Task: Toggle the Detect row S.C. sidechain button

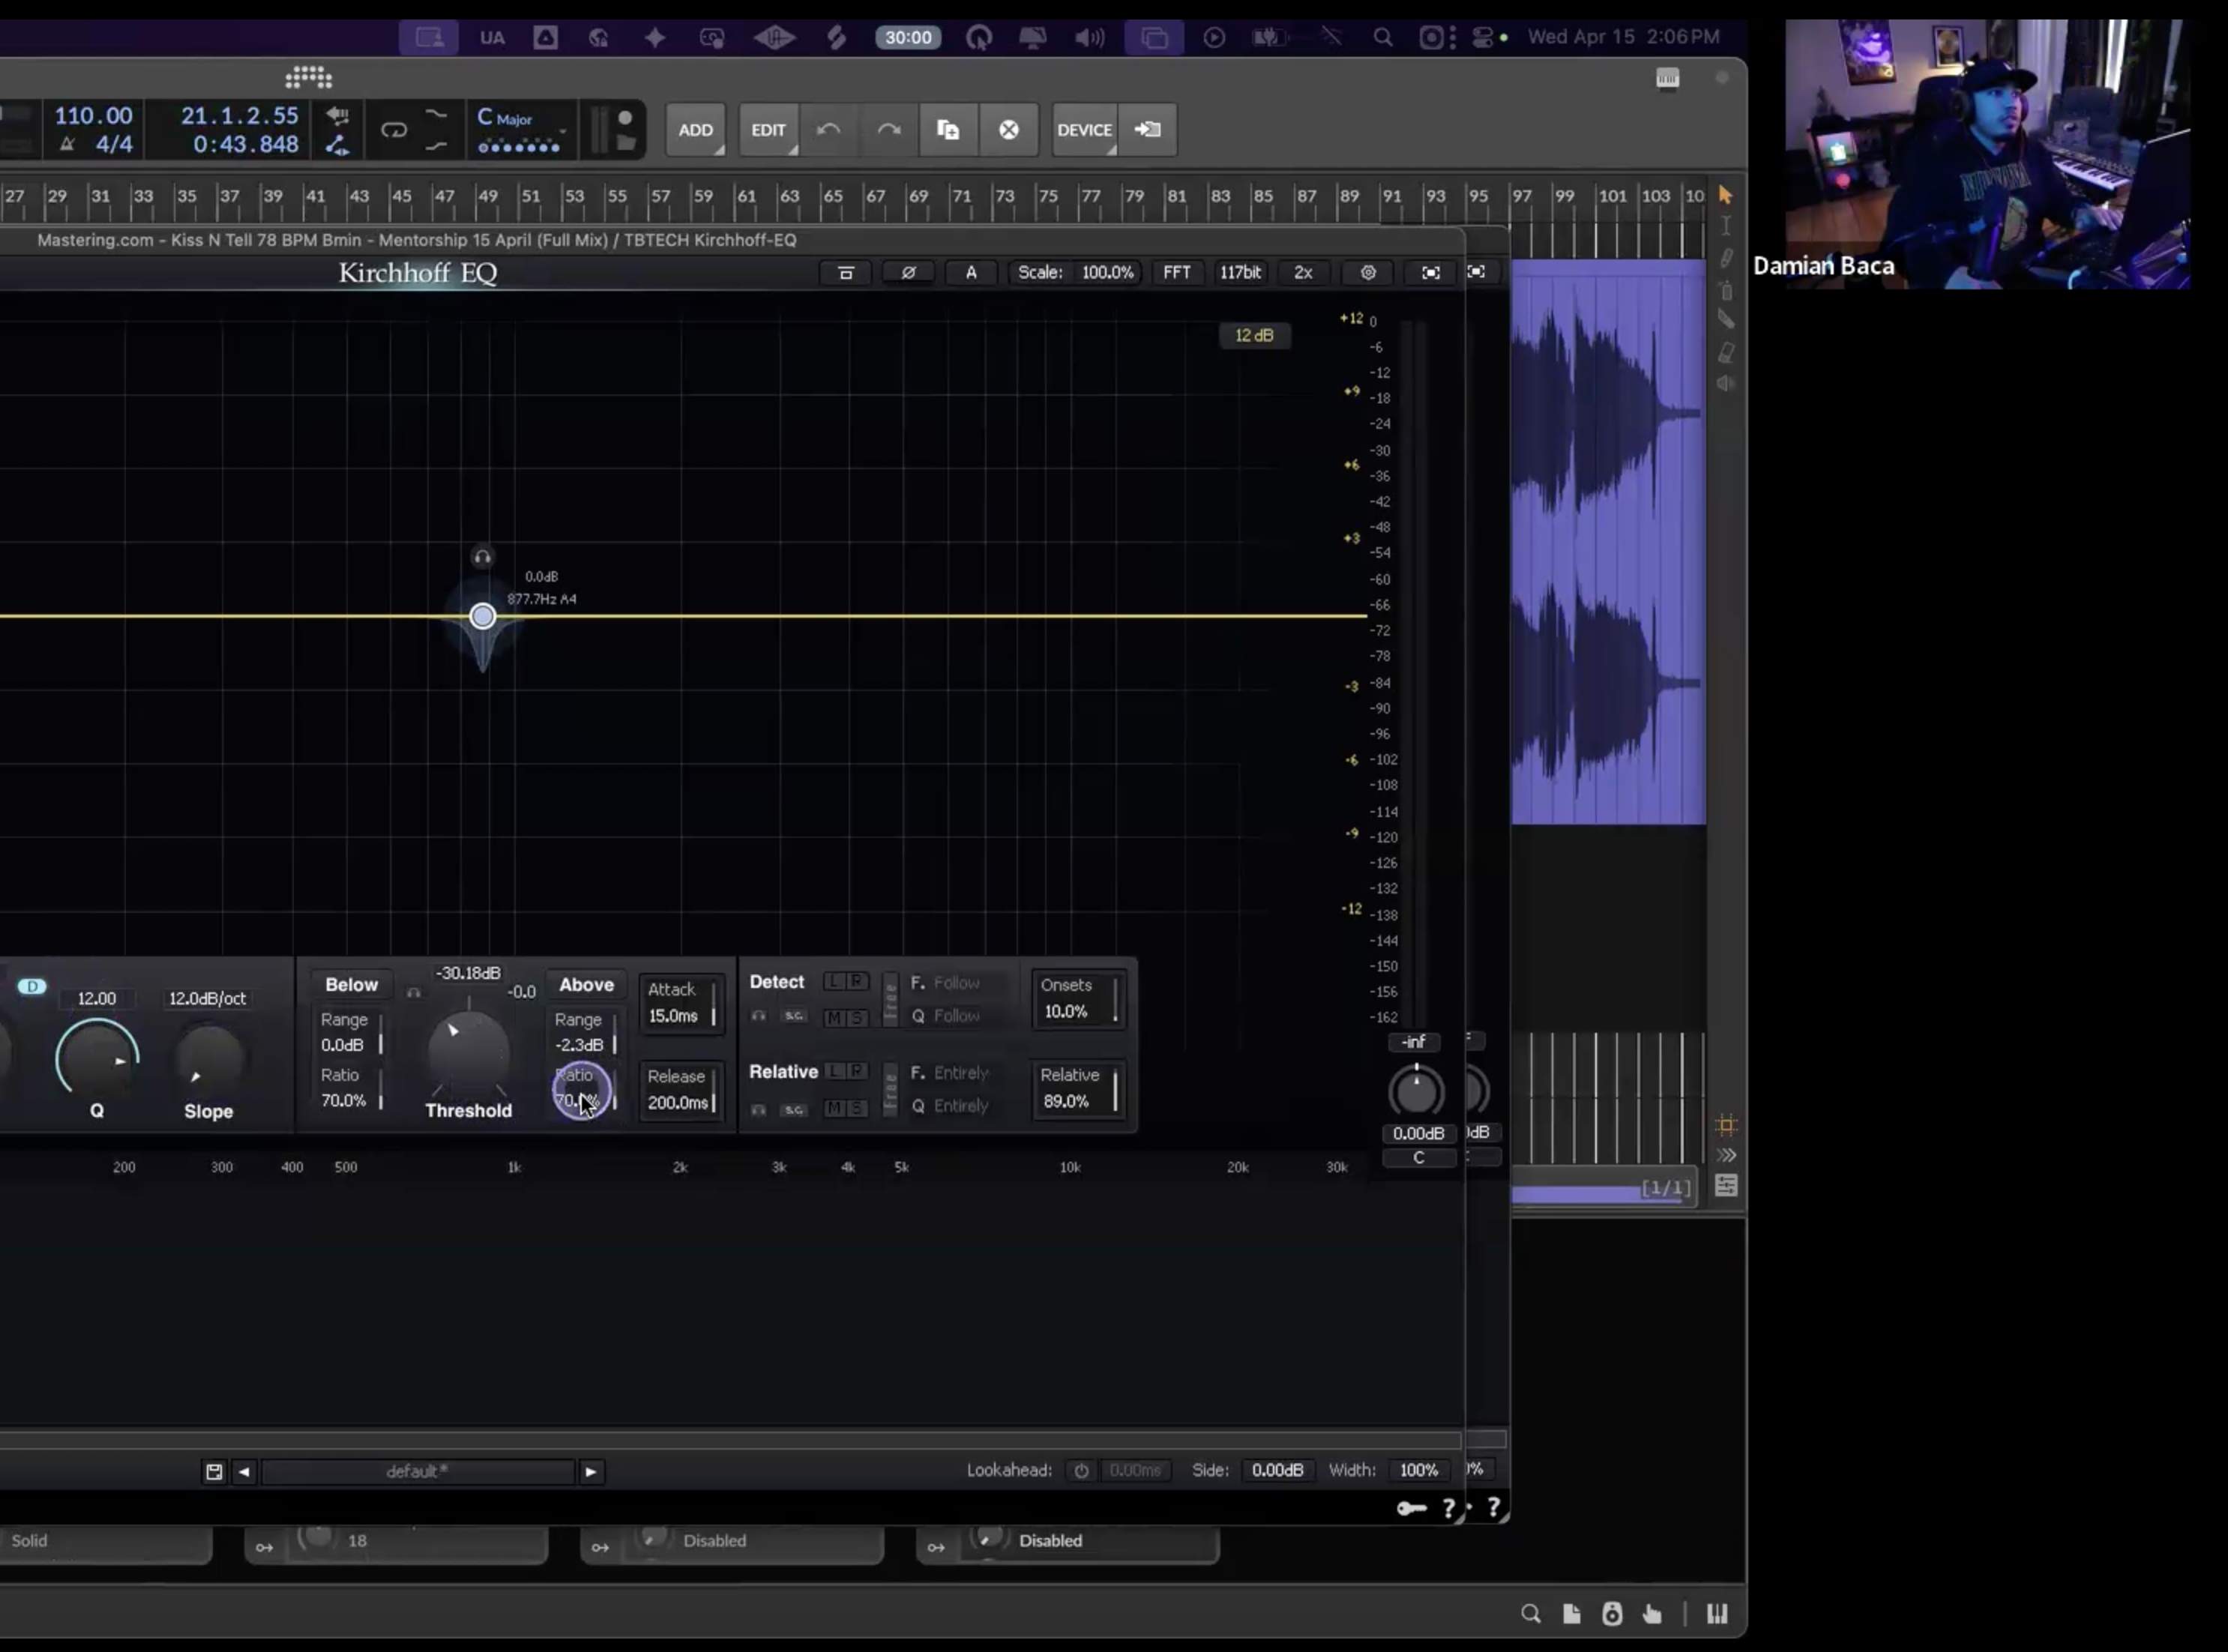Action: coord(794,1016)
